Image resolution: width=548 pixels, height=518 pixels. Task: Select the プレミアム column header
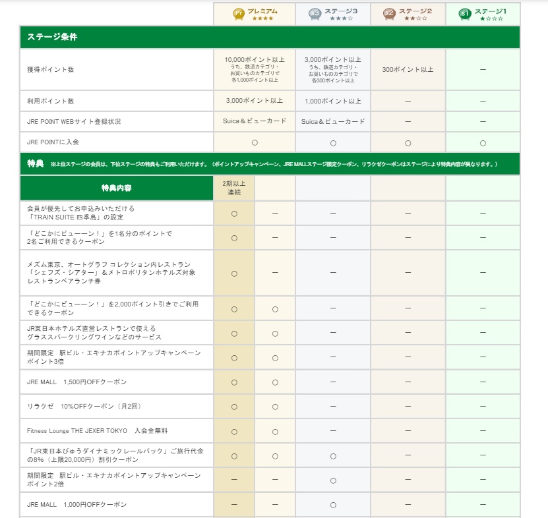pos(255,14)
